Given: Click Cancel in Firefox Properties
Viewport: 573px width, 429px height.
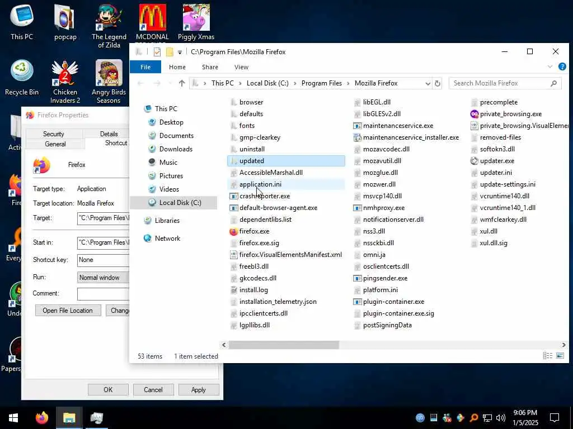Looking at the screenshot, I should pos(153,389).
